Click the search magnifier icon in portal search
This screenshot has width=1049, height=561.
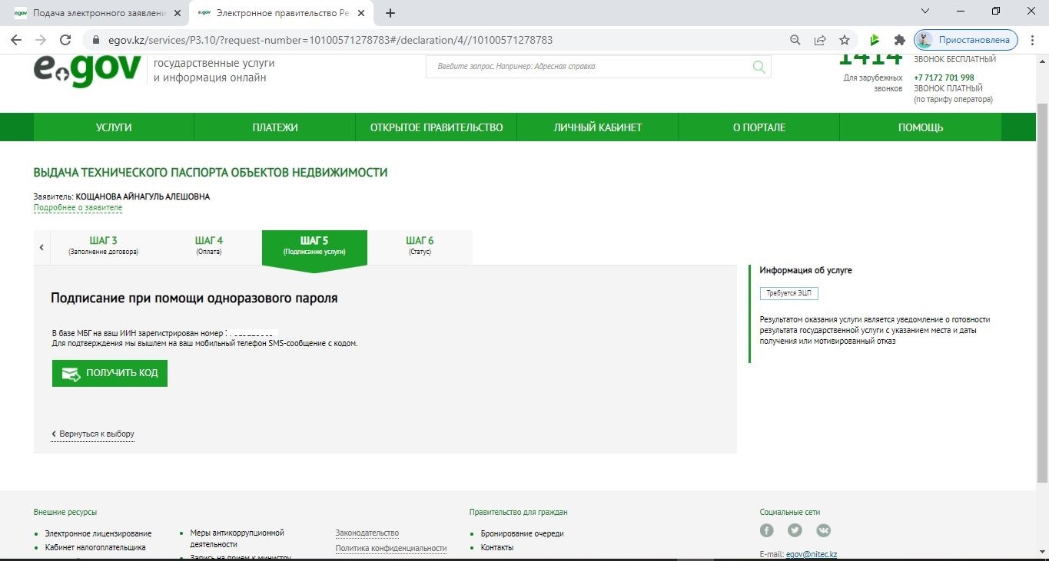click(x=759, y=67)
